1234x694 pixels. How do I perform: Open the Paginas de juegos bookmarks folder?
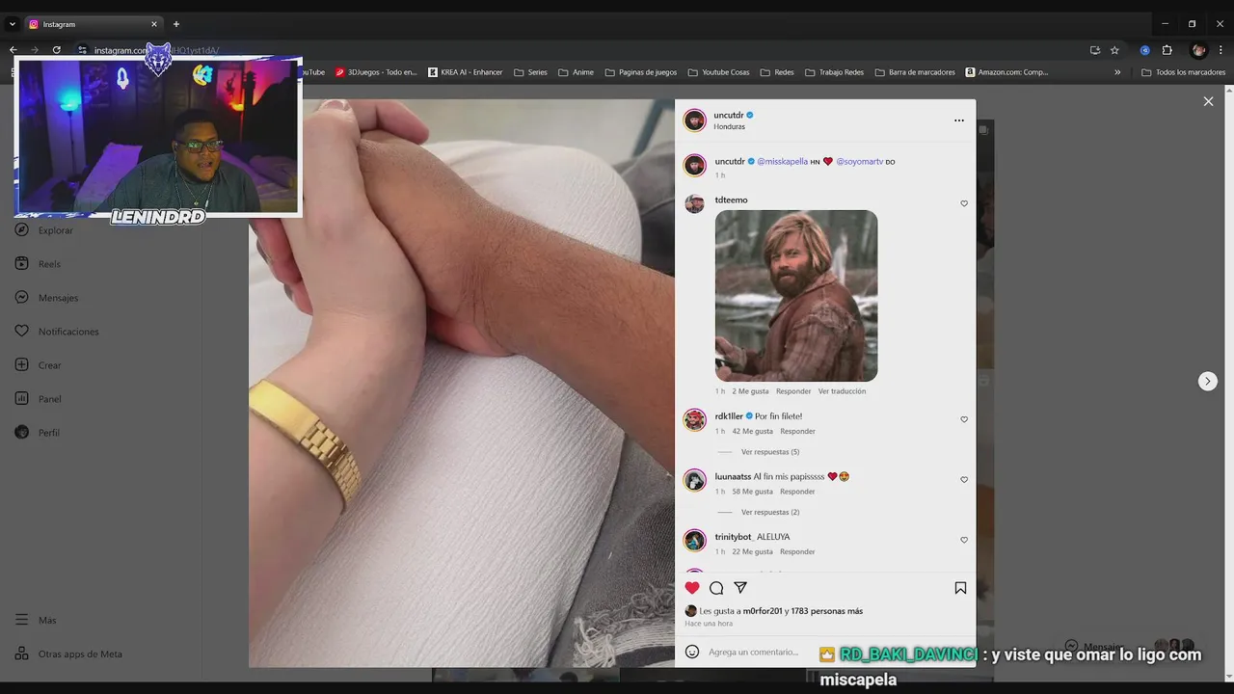pos(640,72)
